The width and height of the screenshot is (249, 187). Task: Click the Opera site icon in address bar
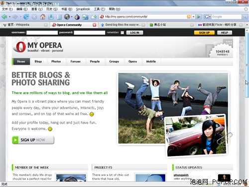(x=102, y=16)
